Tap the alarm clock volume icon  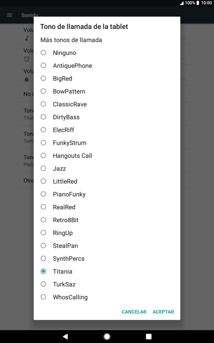tap(27, 59)
